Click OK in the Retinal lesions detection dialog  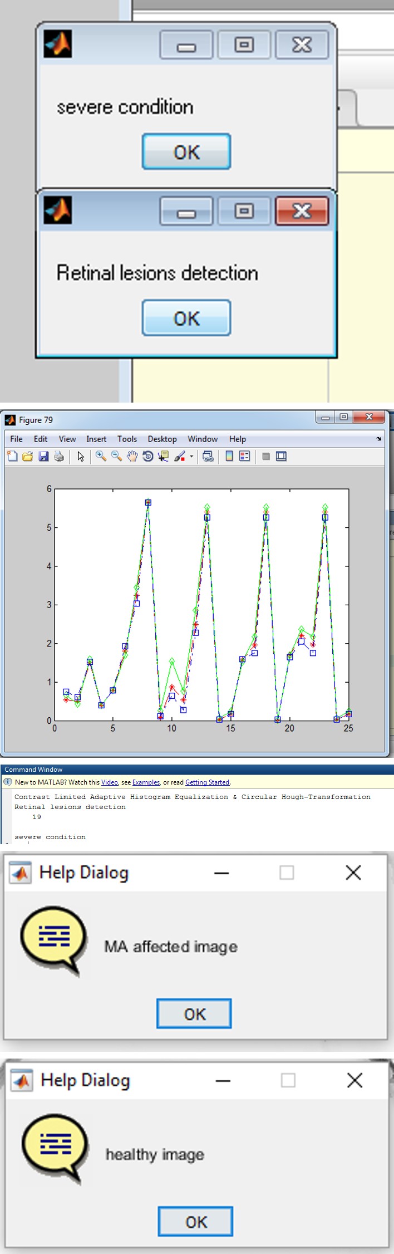point(186,318)
